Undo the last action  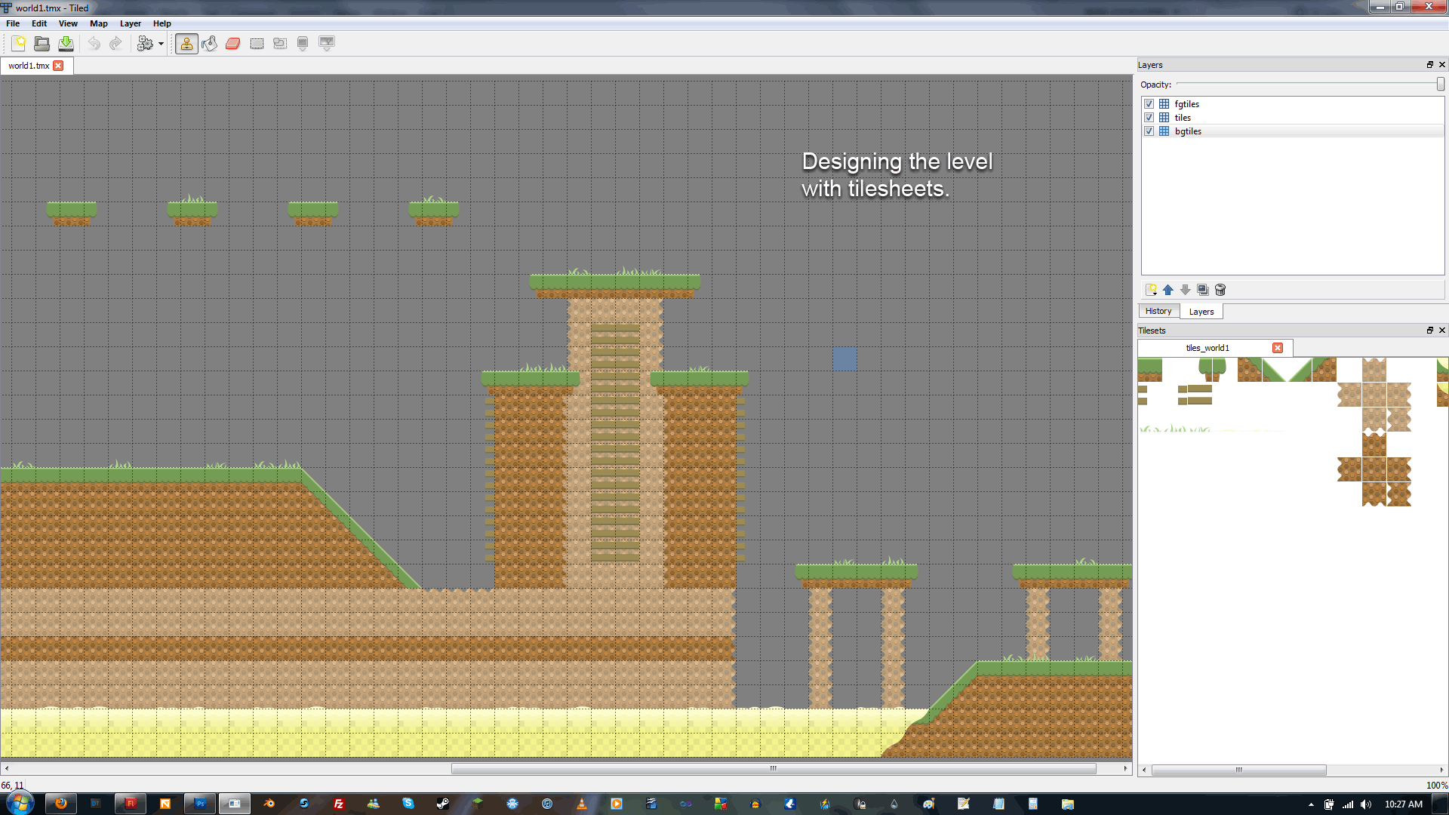click(94, 44)
